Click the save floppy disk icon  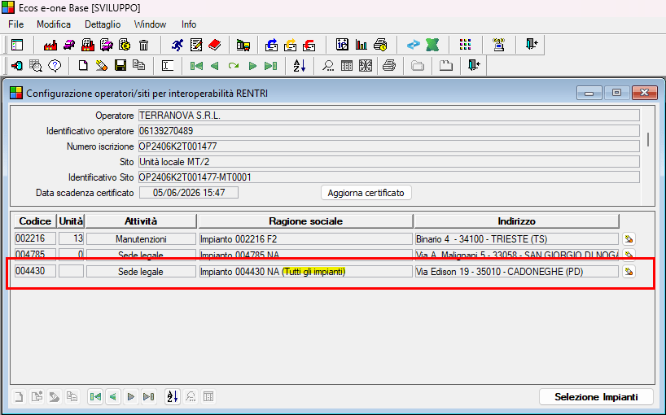tap(120, 65)
